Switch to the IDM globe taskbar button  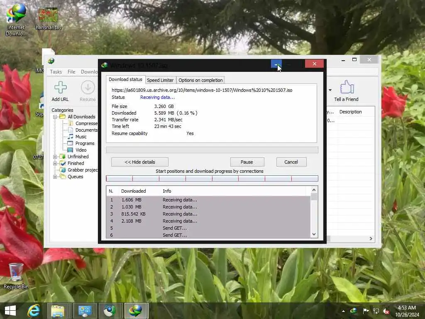[x=110, y=311]
